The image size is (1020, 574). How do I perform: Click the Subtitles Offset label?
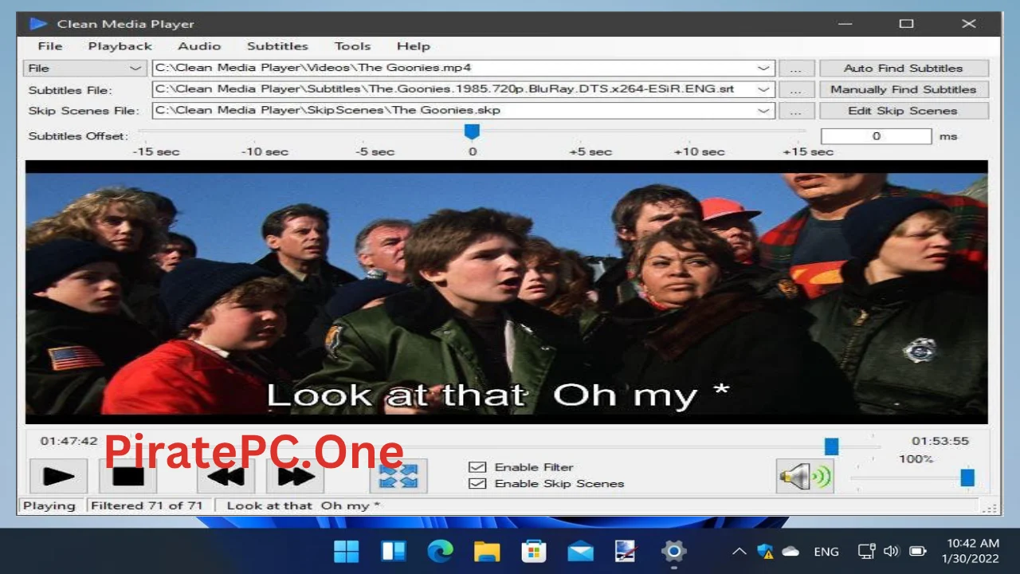pyautogui.click(x=78, y=136)
